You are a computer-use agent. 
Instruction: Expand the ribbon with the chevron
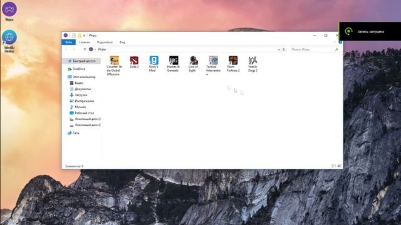tap(335, 42)
